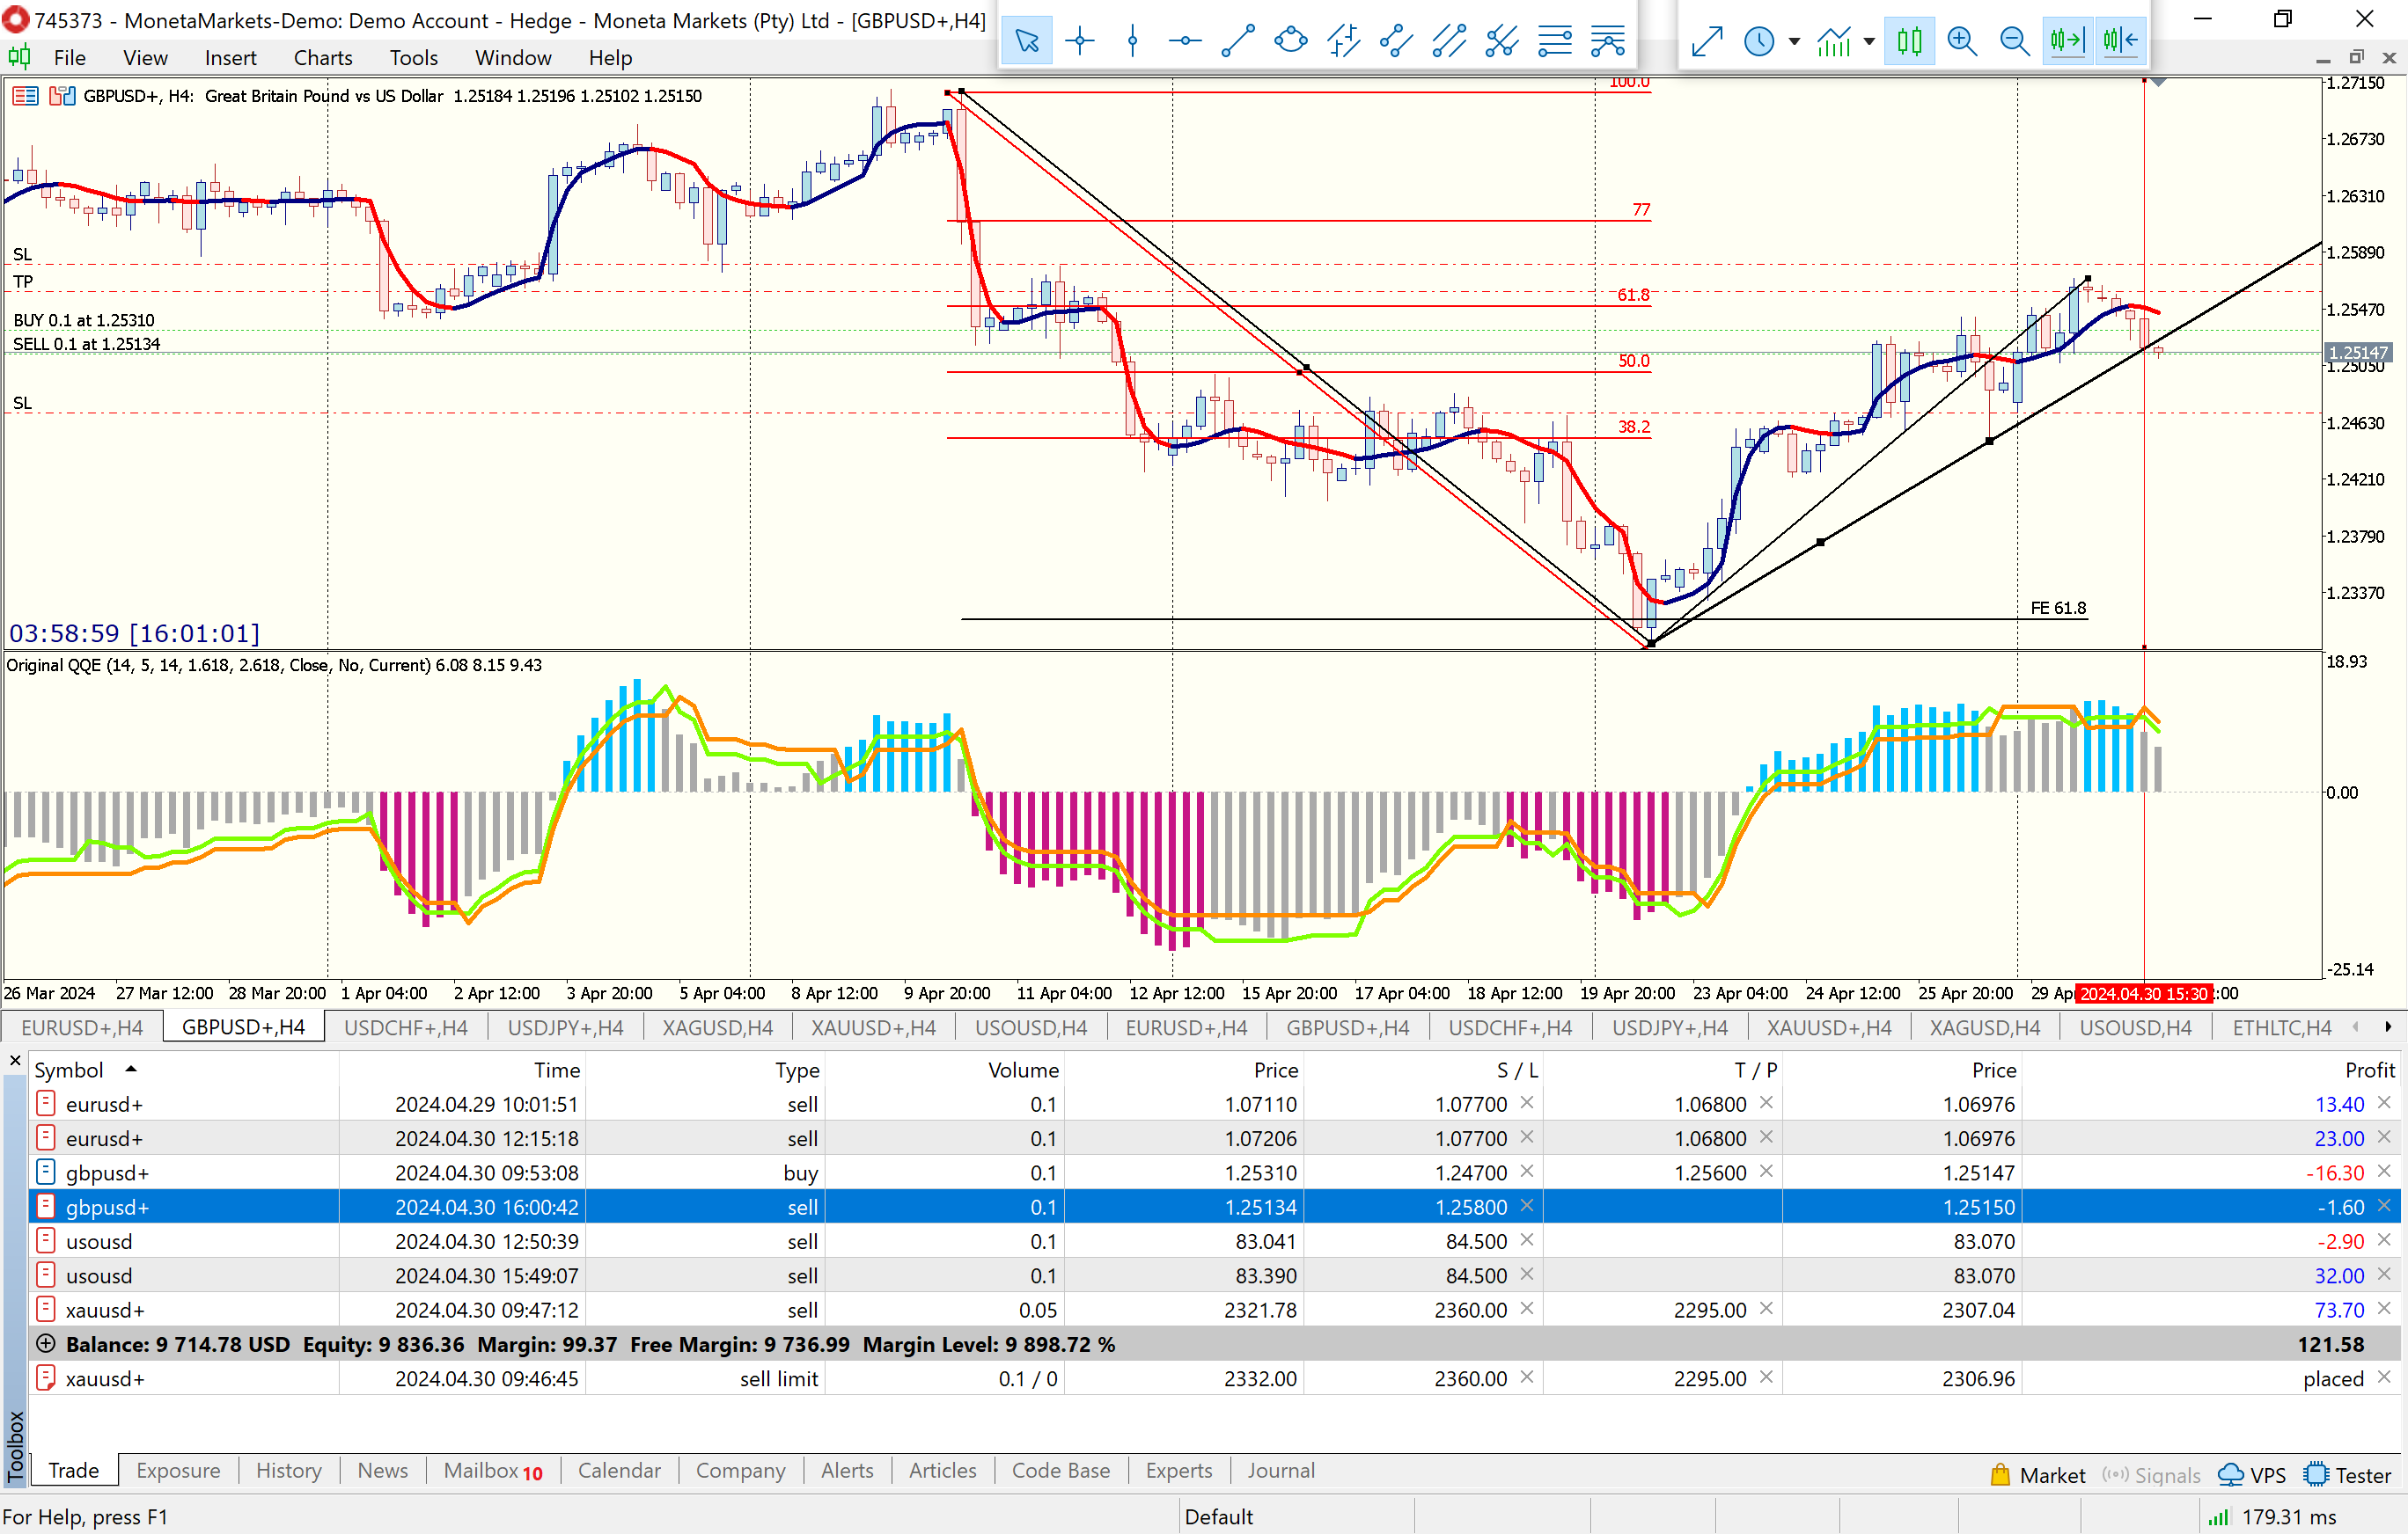2408x1534 pixels.
Task: Toggle chart shift from right border
Action: (x=2119, y=41)
